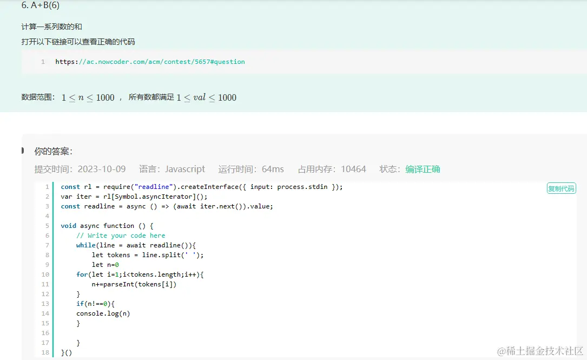Click the 占用内存 10464 label
Screen dimensions: 587x360
click(x=332, y=169)
